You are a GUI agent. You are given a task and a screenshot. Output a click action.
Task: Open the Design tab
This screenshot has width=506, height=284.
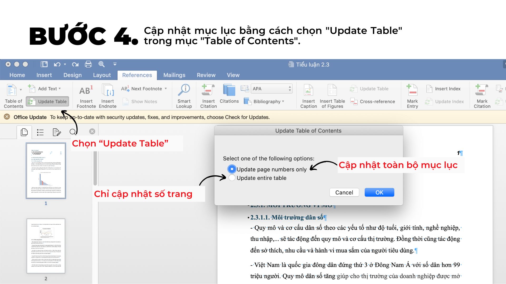pyautogui.click(x=72, y=75)
